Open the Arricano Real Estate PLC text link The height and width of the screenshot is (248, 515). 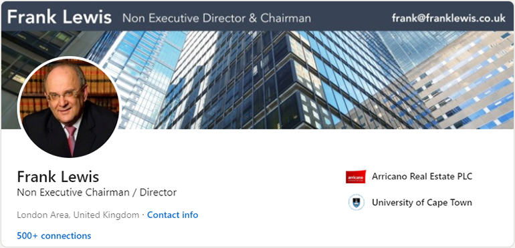pos(422,177)
